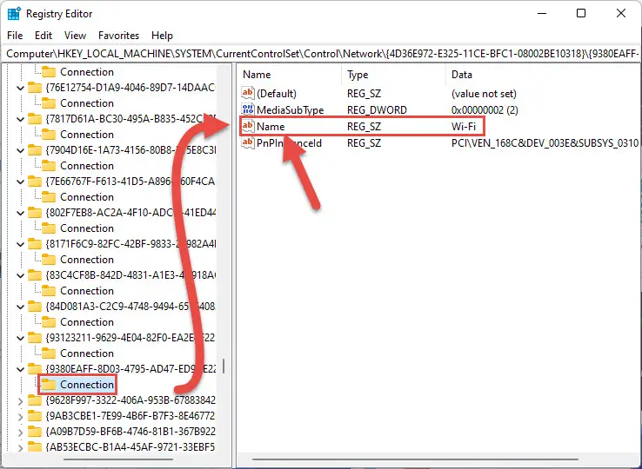Select folder icon of {7904D16E-1A73-4156 key
The height and width of the screenshot is (469, 642).
point(35,150)
